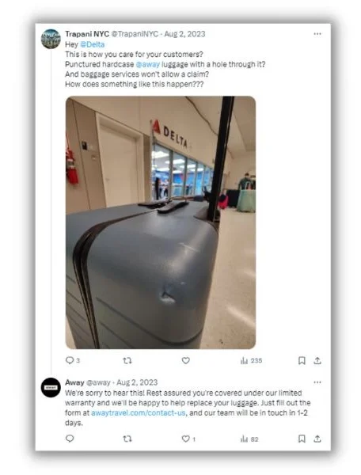Retweet the Away reply
This screenshot has height=475, width=361.
pos(127,439)
